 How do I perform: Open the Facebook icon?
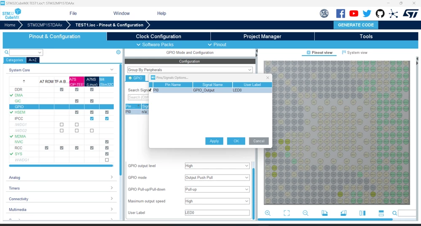(x=341, y=13)
